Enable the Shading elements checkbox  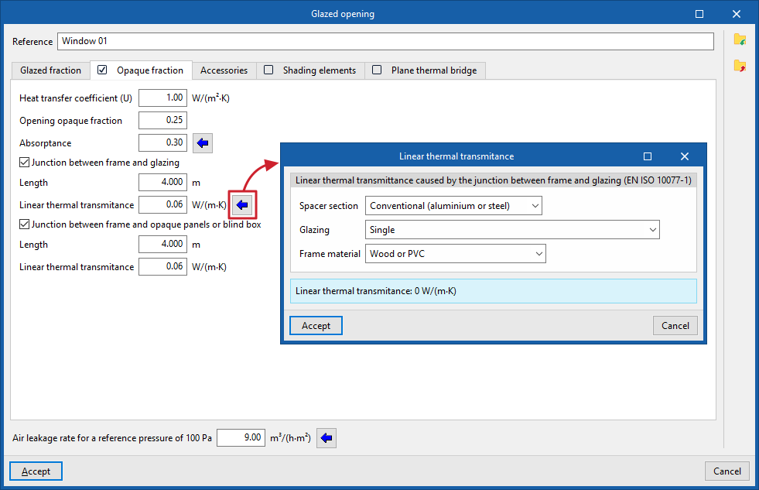coord(268,70)
